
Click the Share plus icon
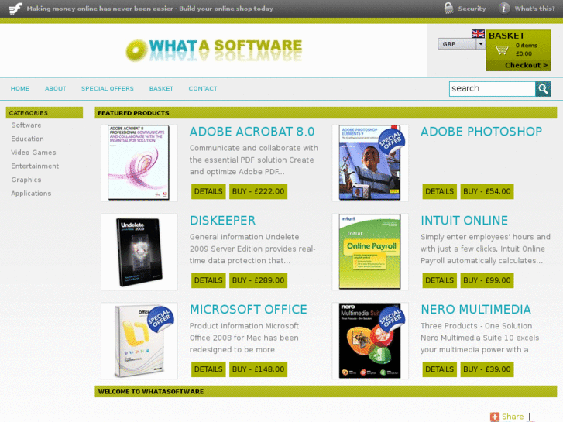pos(495,417)
